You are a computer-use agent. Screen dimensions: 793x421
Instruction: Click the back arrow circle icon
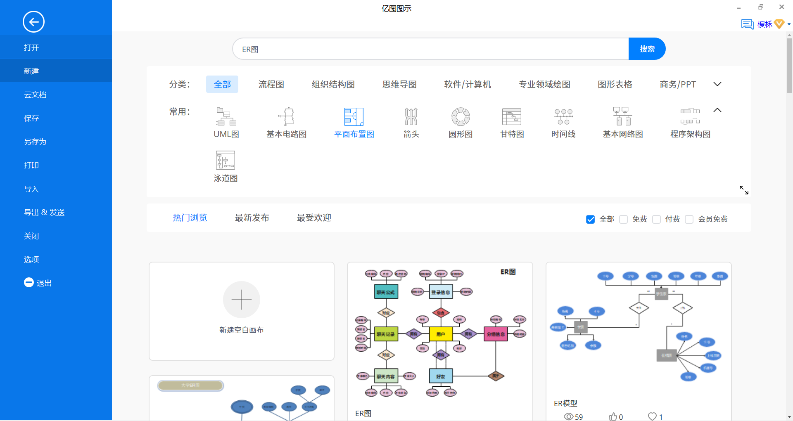[33, 22]
